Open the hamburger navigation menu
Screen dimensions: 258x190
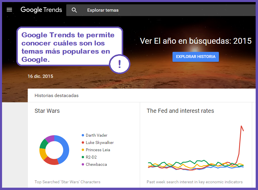9,10
